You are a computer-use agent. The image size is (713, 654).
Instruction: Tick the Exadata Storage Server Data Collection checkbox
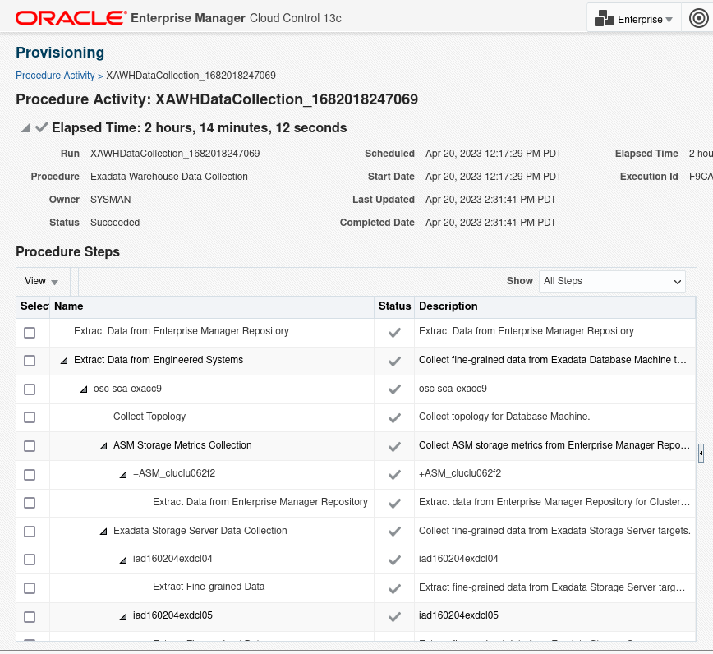[x=30, y=532]
